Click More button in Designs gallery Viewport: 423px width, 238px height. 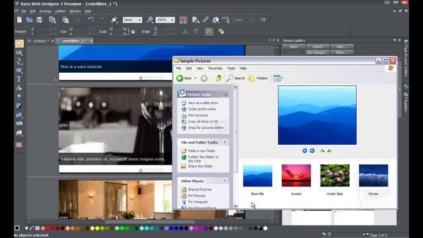coord(342,52)
